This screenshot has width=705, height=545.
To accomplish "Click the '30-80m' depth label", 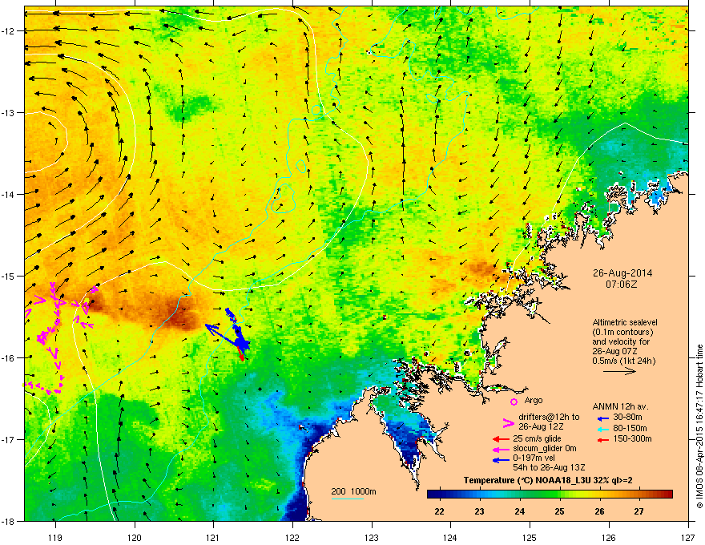I will (626, 418).
